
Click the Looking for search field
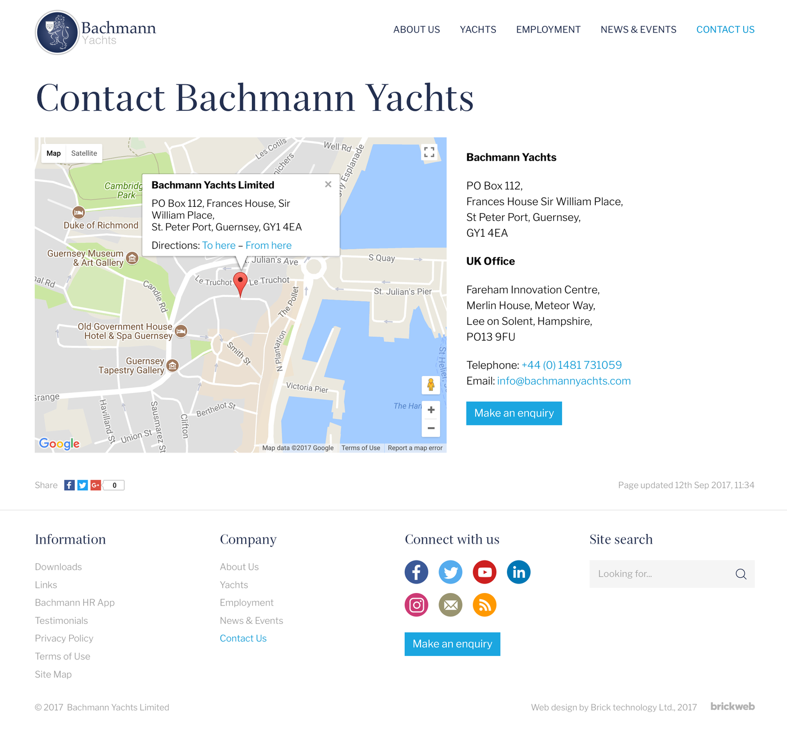(661, 574)
